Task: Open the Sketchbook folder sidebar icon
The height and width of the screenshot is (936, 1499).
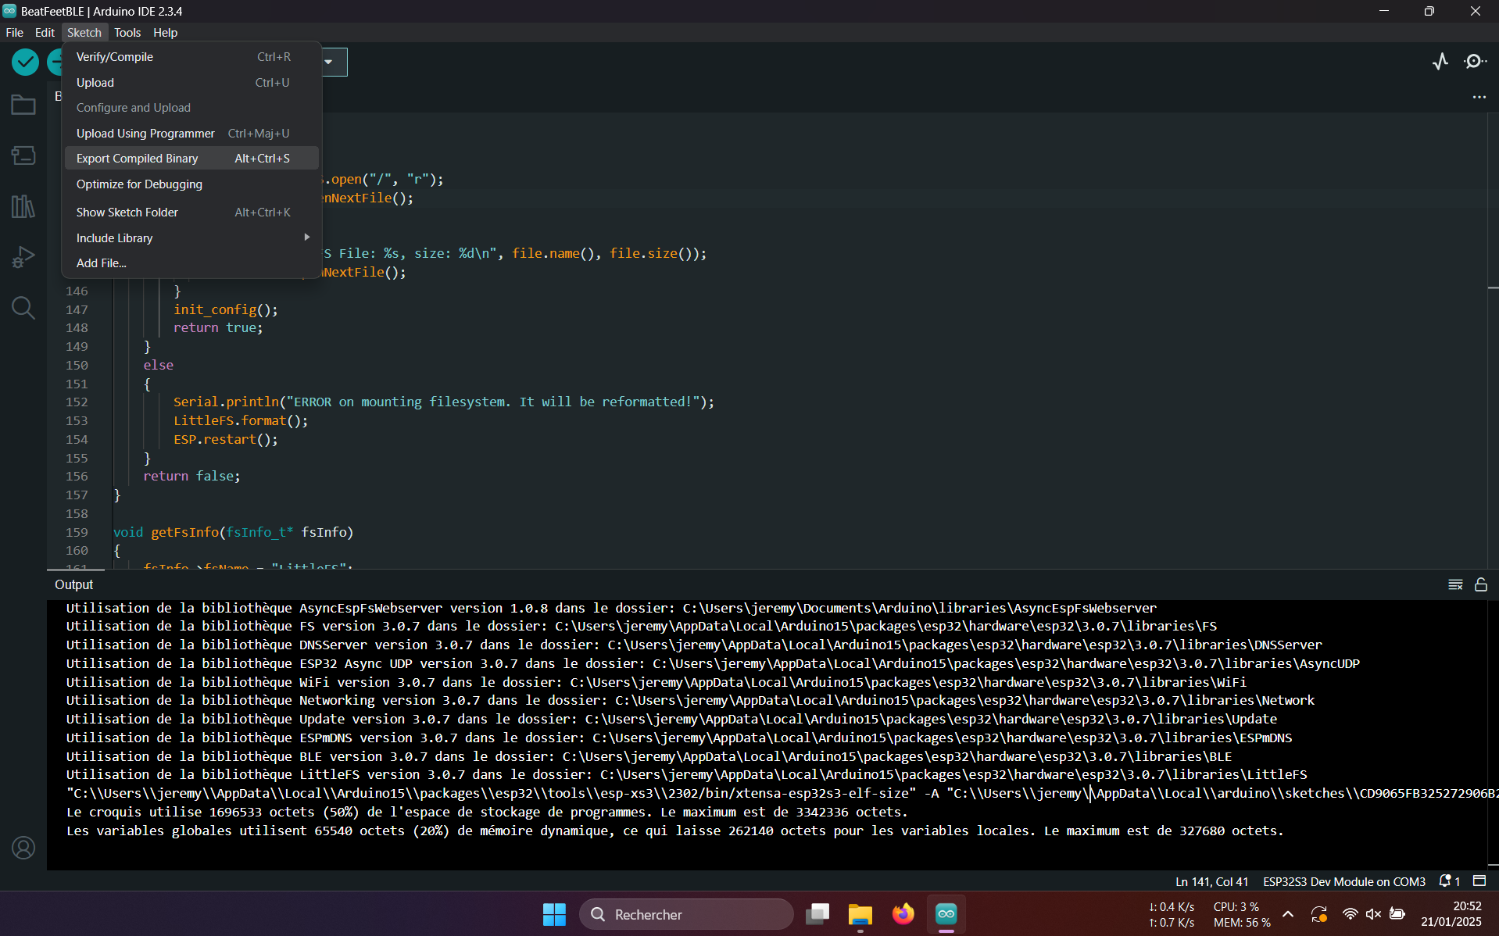Action: point(23,105)
